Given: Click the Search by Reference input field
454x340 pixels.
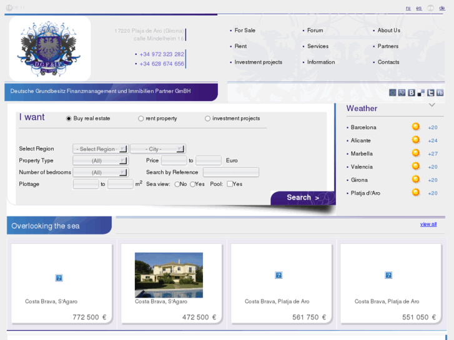Looking at the screenshot, I should point(230,172).
